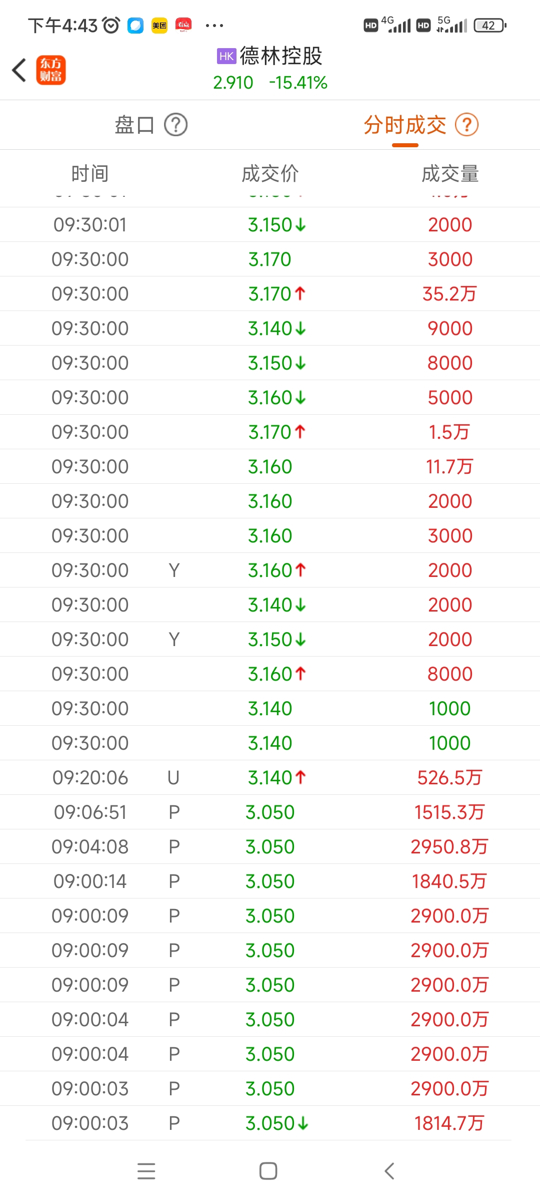Image resolution: width=540 pixels, height=1202 pixels.
Task: Switch to the 盘口 tab
Action: pos(135,125)
